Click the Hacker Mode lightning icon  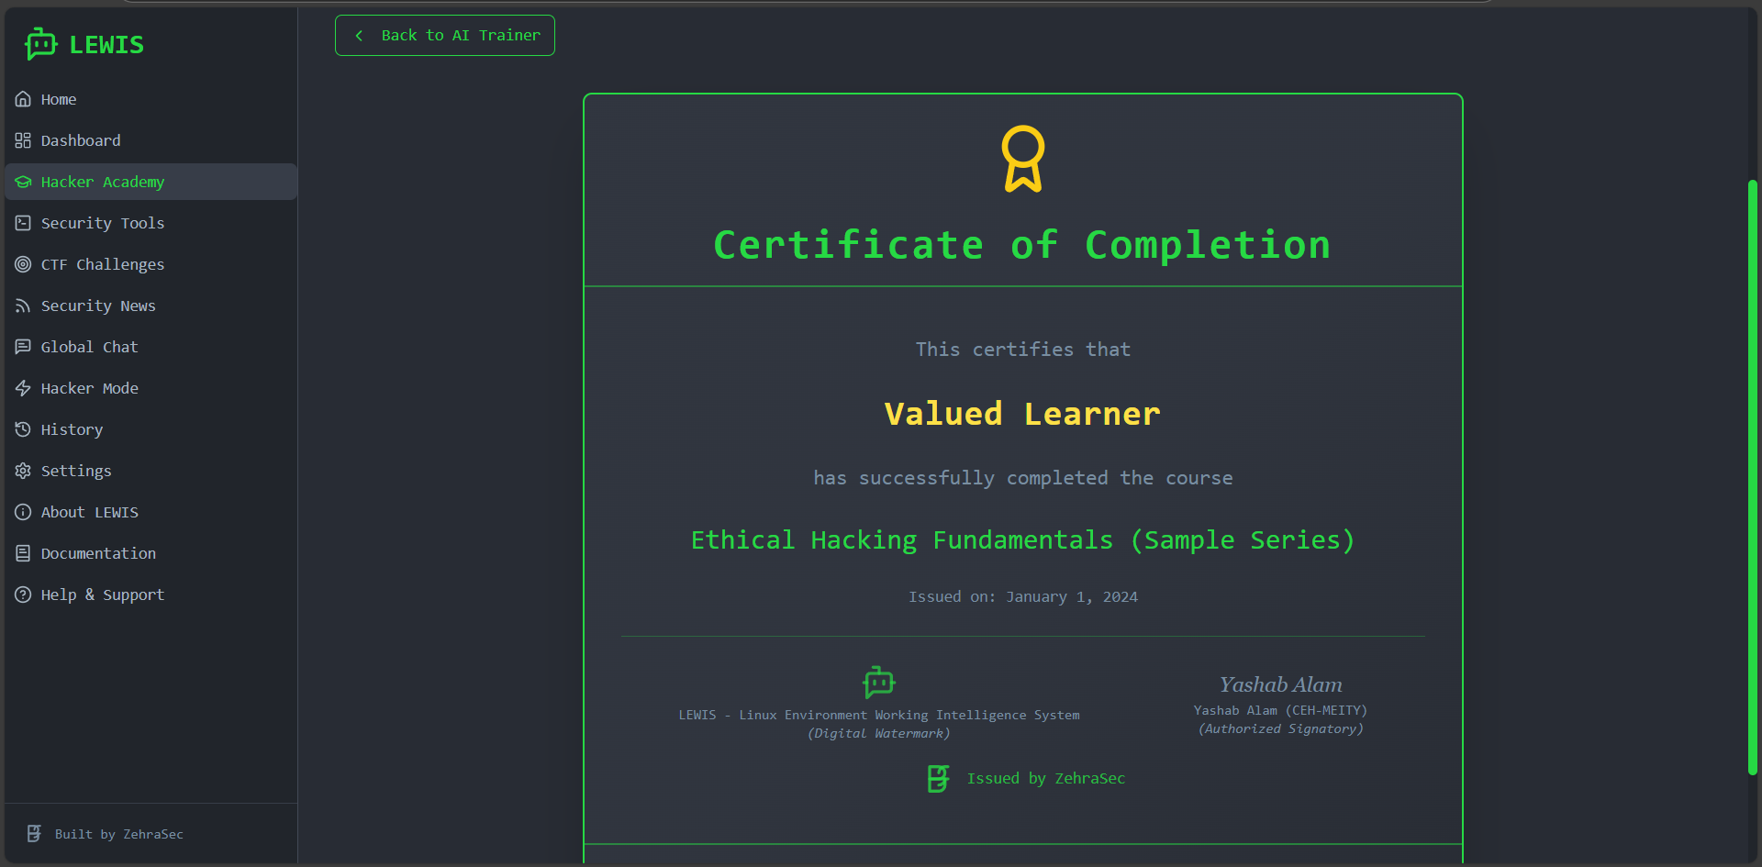[23, 388]
